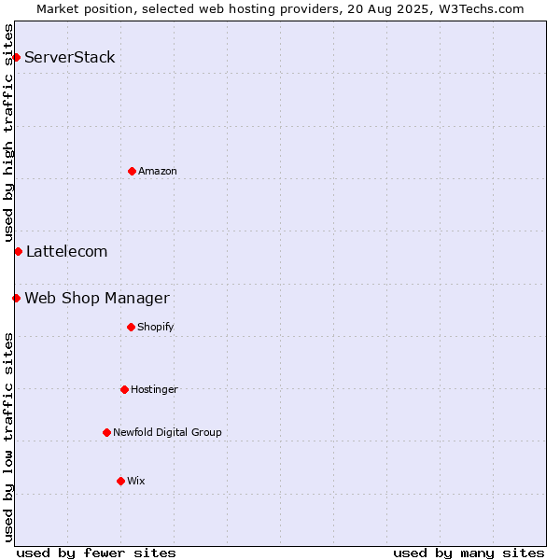The height and width of the screenshot is (560, 560).
Task: Select the ServerStack label text
Action: (x=70, y=57)
